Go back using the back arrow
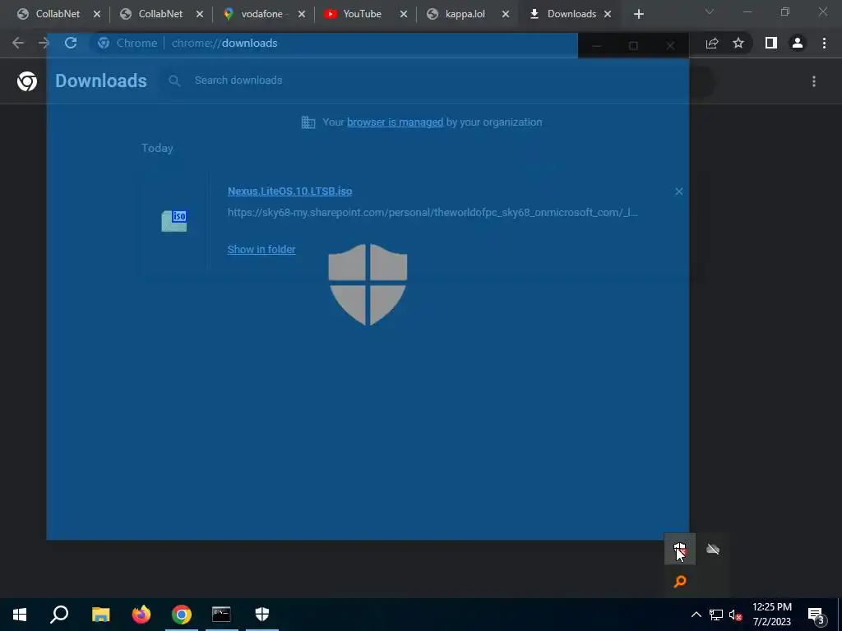Screen dimensions: 842x631 tap(18, 43)
